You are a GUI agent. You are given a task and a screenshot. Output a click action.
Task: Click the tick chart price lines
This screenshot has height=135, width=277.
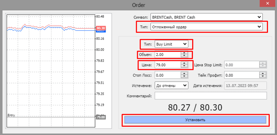coord(51,28)
